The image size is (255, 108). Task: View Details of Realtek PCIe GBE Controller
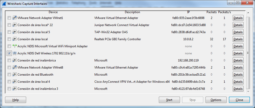(x=238, y=39)
